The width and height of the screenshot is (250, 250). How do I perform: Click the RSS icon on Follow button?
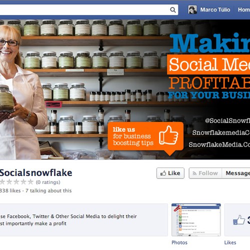tap(194, 173)
